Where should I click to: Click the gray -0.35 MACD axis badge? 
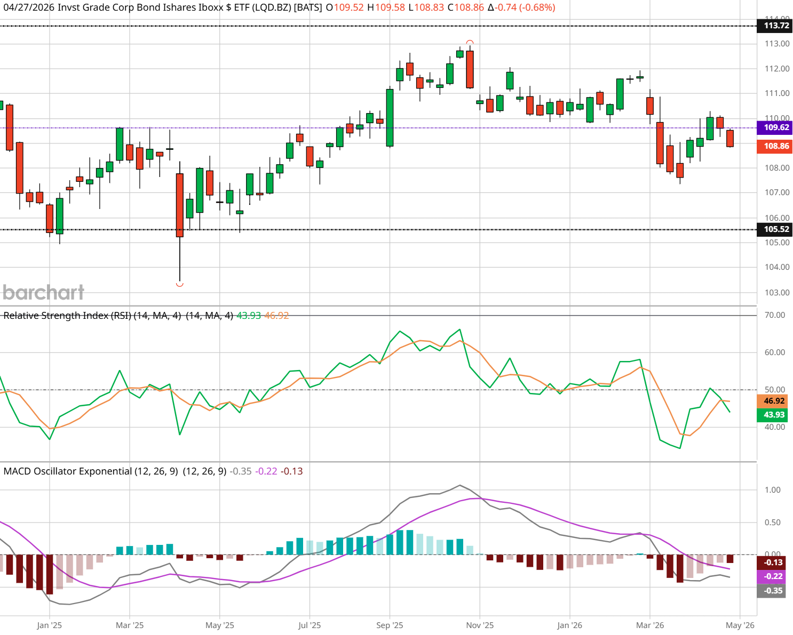772,591
